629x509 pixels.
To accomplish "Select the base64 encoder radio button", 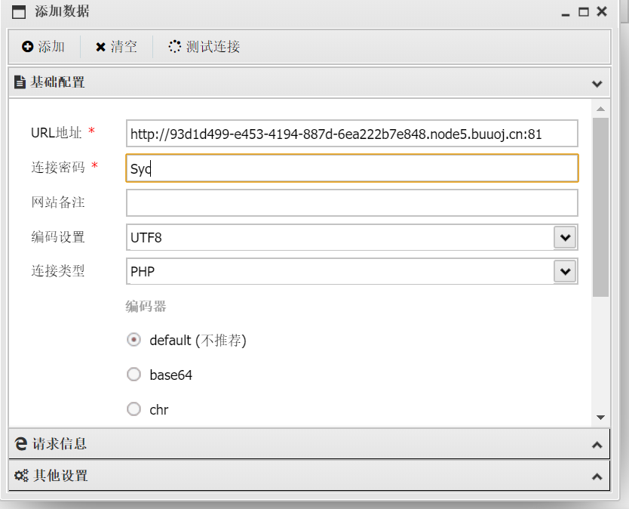I will [x=133, y=375].
